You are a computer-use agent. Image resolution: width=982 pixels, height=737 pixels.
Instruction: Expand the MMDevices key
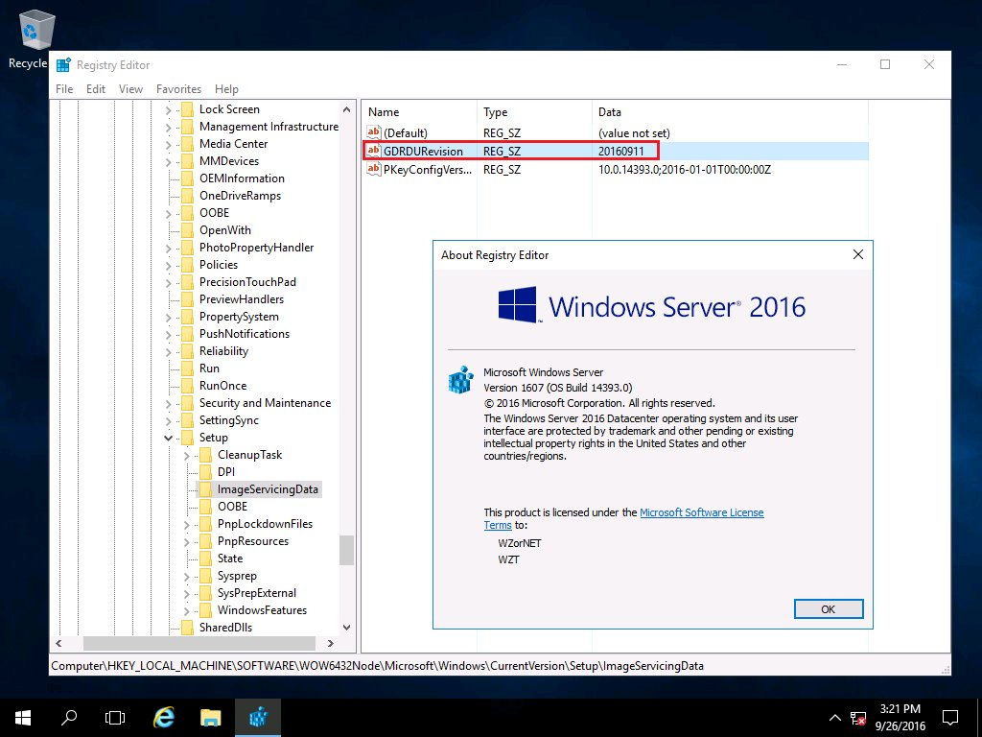[168, 161]
